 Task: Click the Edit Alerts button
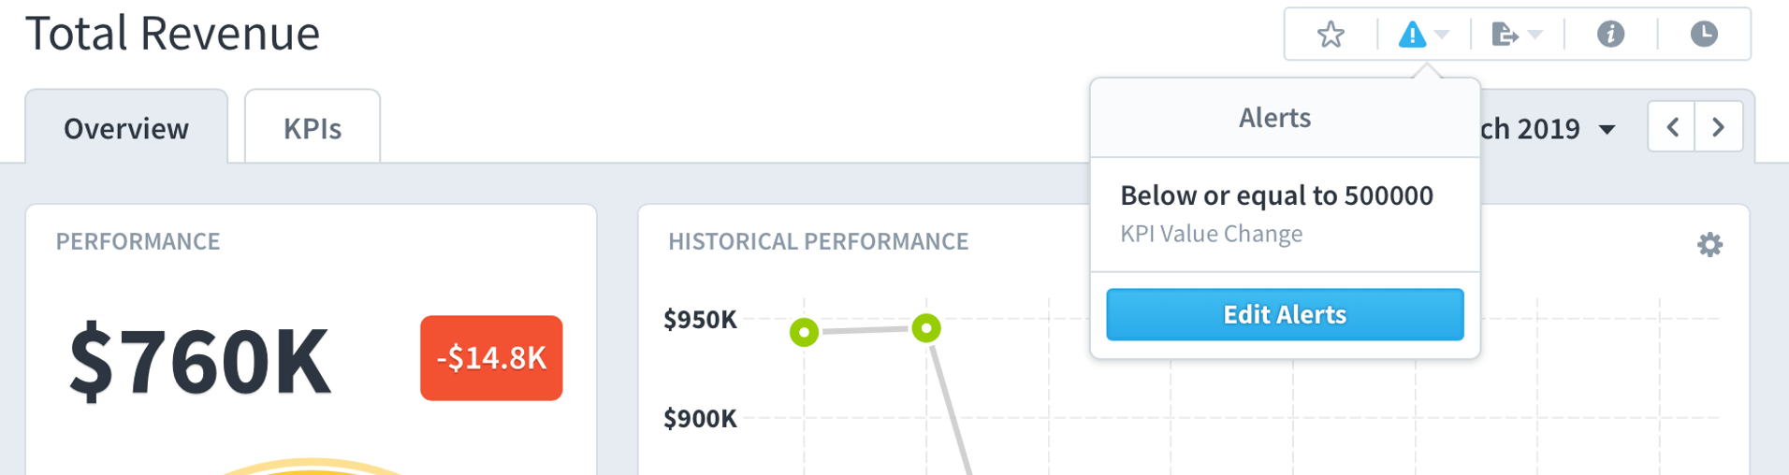click(x=1285, y=314)
